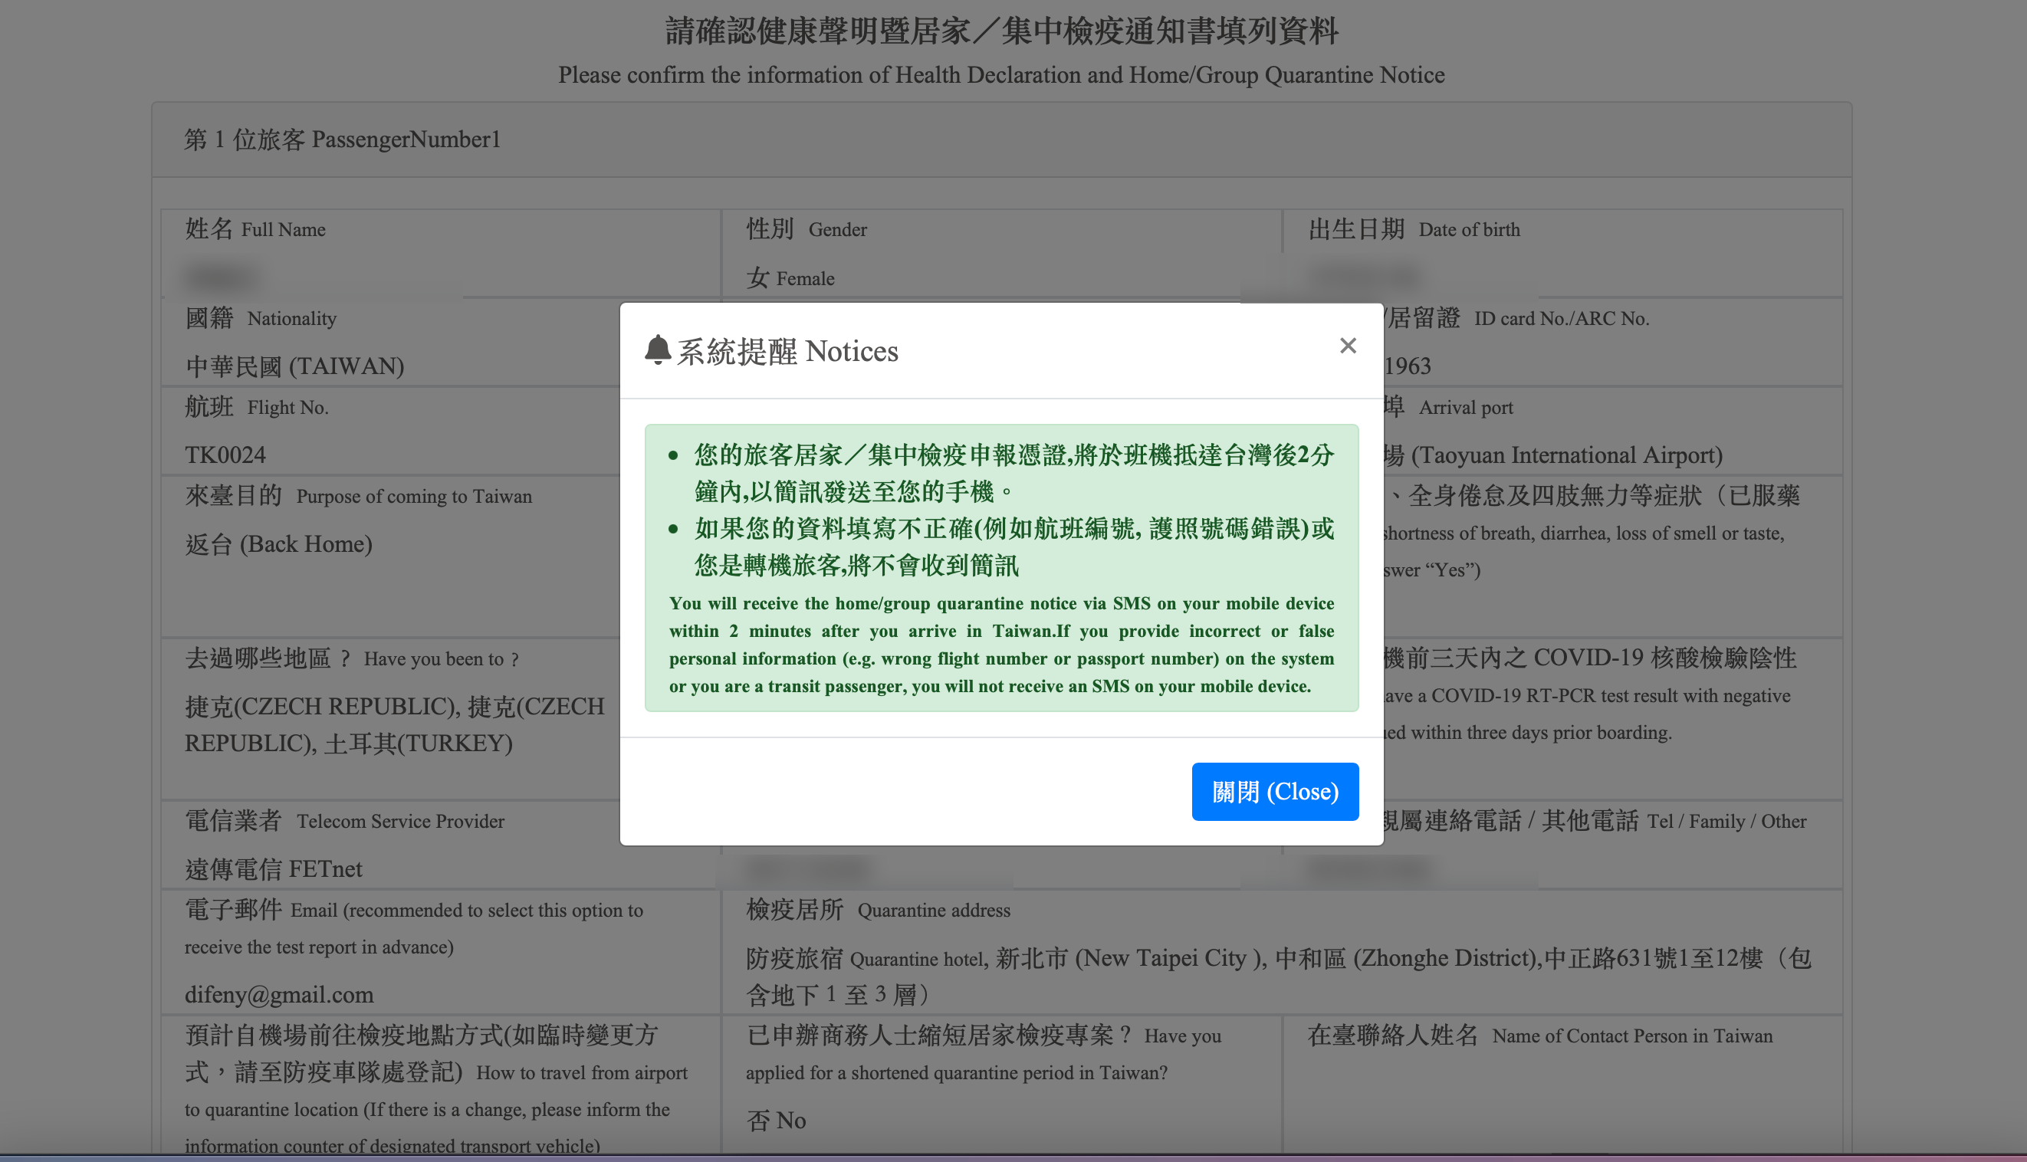Click the 航班 Flight No. label
Screen dimensions: 2027x1162
(256, 407)
